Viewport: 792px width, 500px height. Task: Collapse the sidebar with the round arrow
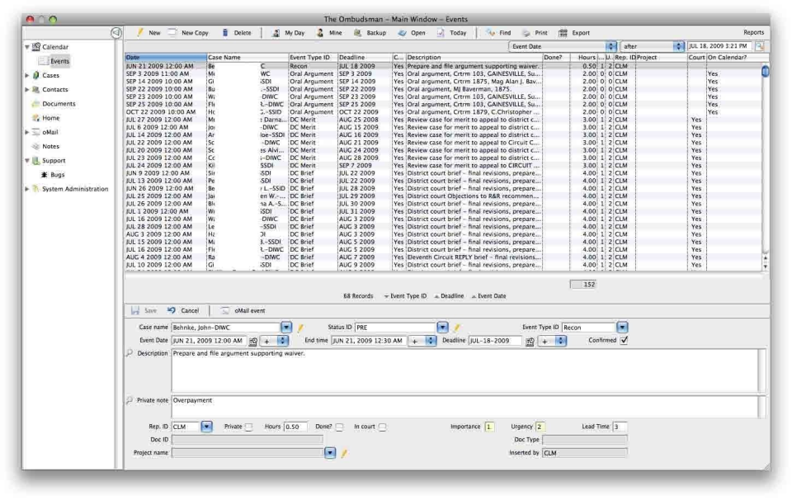pos(115,33)
